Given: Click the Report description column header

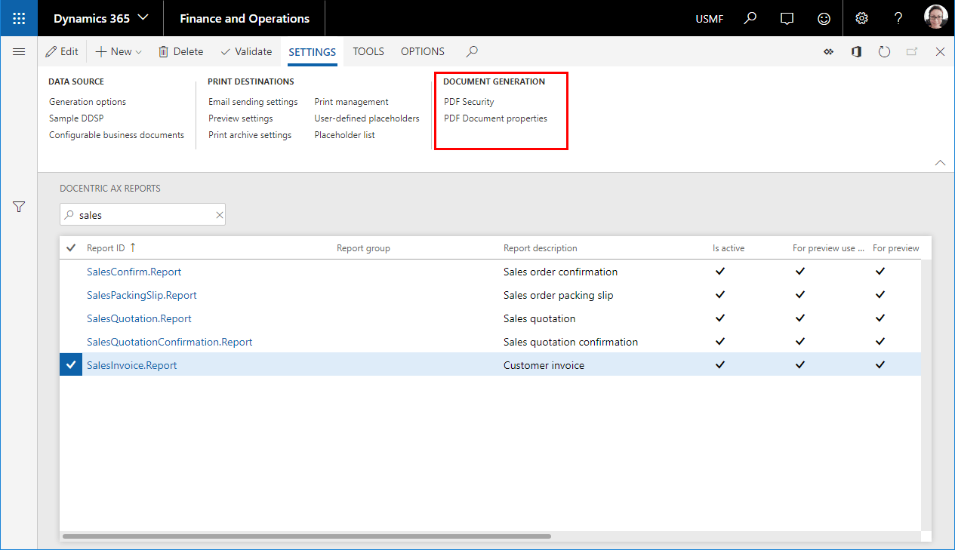Looking at the screenshot, I should point(541,248).
